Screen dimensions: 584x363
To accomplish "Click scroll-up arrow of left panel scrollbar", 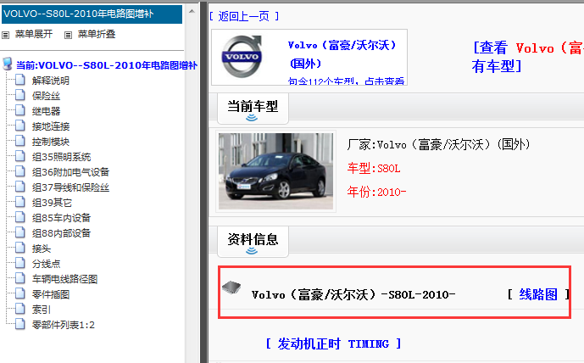I will point(192,11).
